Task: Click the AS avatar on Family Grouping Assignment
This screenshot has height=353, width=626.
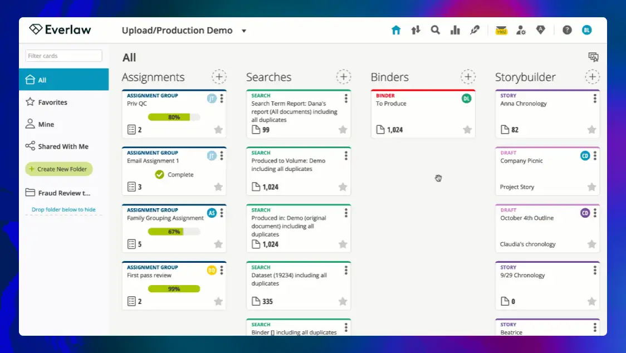Action: (212, 213)
